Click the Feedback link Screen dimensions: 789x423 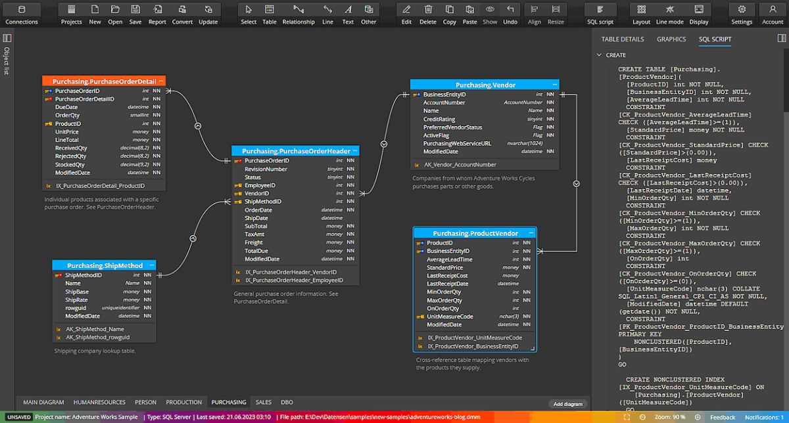(723, 417)
